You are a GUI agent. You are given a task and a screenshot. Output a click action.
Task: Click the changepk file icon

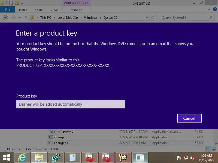[51, 143]
